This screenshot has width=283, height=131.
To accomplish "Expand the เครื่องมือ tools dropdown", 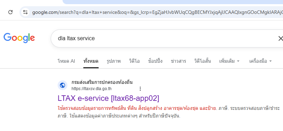I will point(260,61).
